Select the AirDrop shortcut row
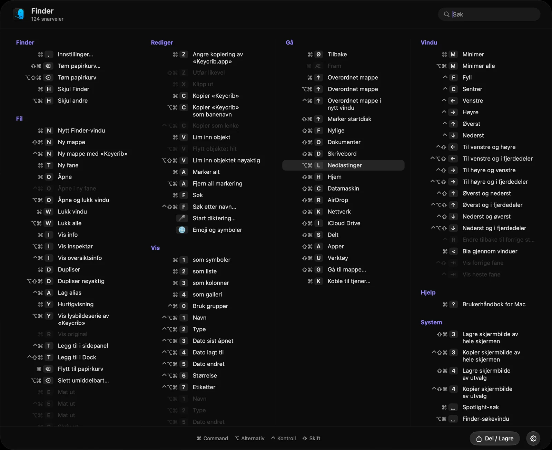Viewport: 552px width, 450px height. tap(343, 200)
